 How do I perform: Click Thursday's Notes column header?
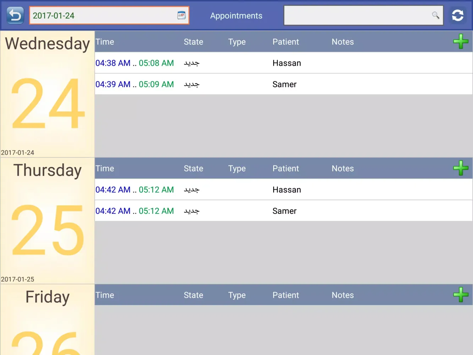[x=343, y=169]
